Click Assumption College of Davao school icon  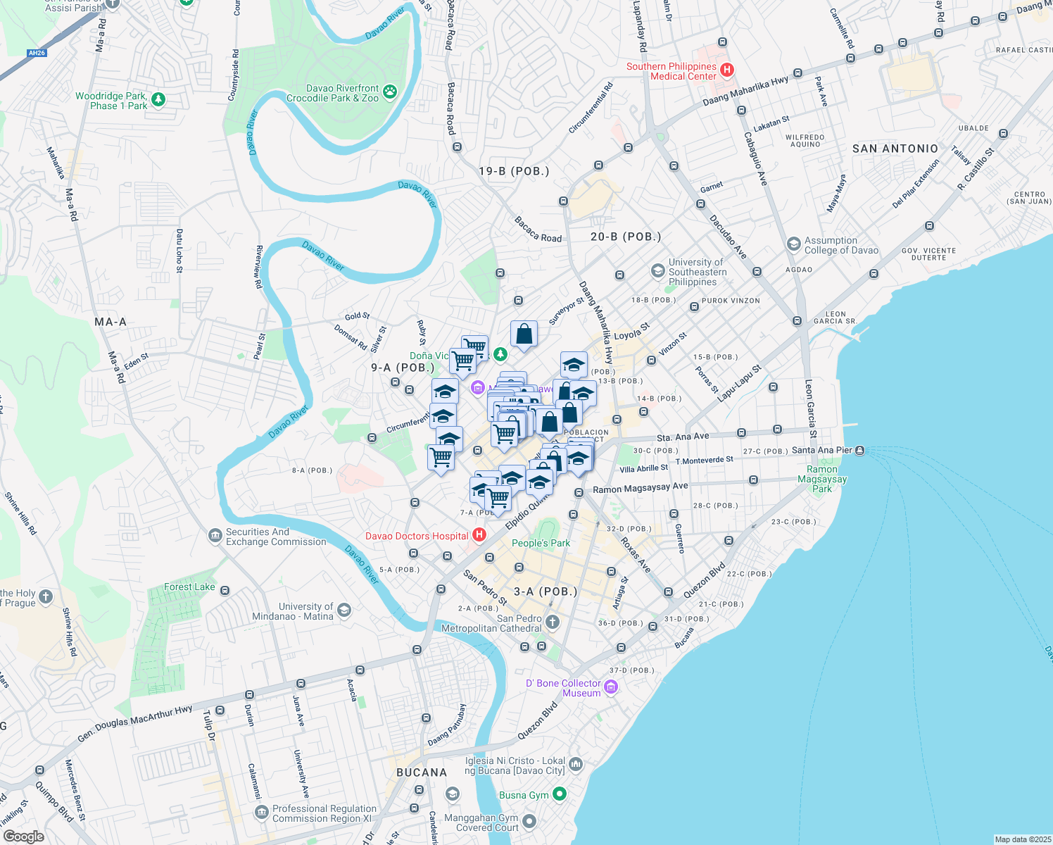(794, 244)
